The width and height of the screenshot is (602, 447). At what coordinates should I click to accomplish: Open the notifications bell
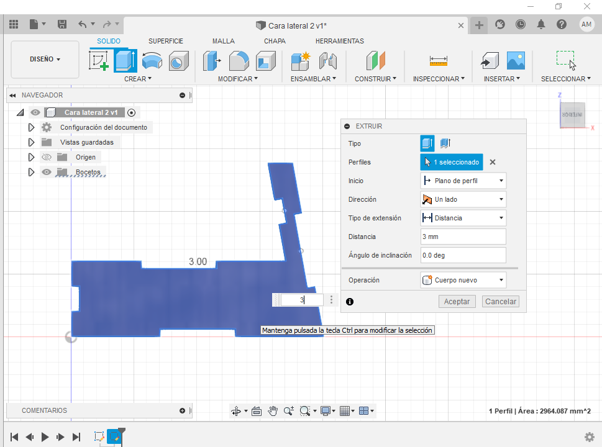pyautogui.click(x=541, y=25)
